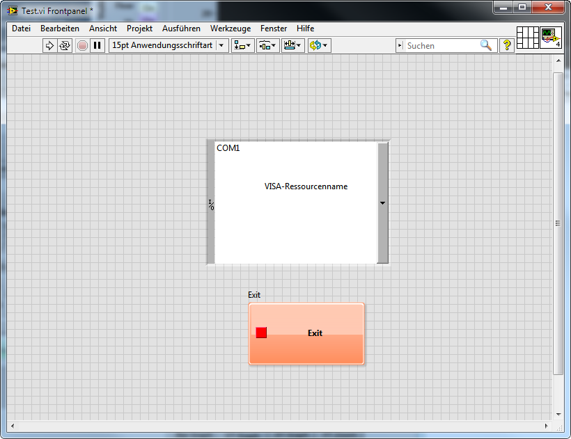The height and width of the screenshot is (439, 571).
Task: Click the scroll right arrow
Action: [x=546, y=426]
